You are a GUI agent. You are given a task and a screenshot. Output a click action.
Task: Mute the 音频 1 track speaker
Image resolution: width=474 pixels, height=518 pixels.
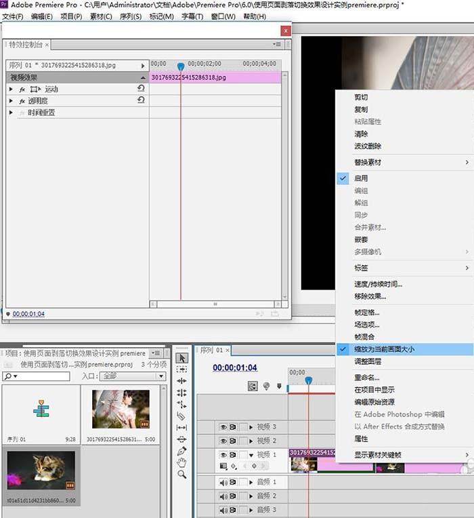223,482
